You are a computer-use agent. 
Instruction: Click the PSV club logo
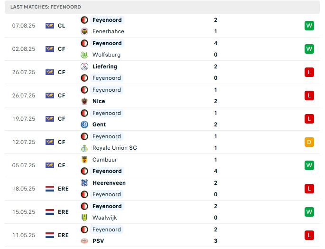point(84,241)
